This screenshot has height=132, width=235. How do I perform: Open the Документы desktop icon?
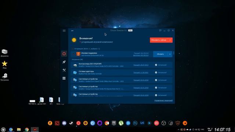click(x=4, y=53)
